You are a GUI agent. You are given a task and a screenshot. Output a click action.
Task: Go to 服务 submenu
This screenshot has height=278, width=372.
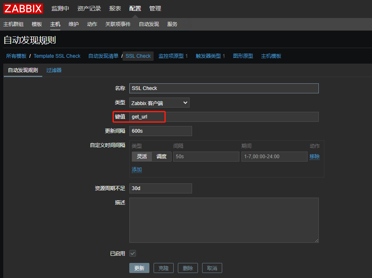click(172, 24)
